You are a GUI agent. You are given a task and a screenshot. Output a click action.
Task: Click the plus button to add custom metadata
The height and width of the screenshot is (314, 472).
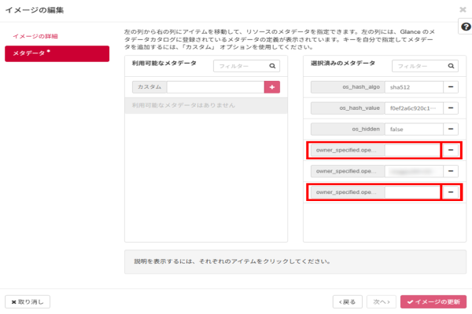coord(273,87)
